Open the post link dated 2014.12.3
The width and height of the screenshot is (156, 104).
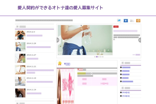click(x=35, y=36)
